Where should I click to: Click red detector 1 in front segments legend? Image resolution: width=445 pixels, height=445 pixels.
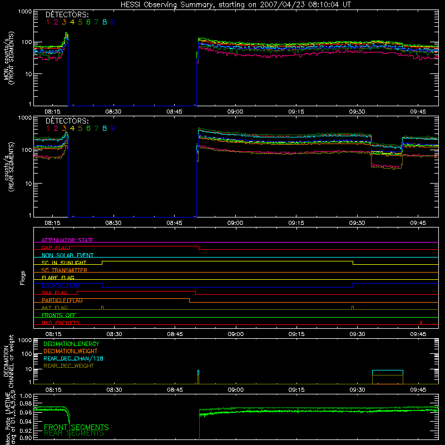(x=48, y=22)
